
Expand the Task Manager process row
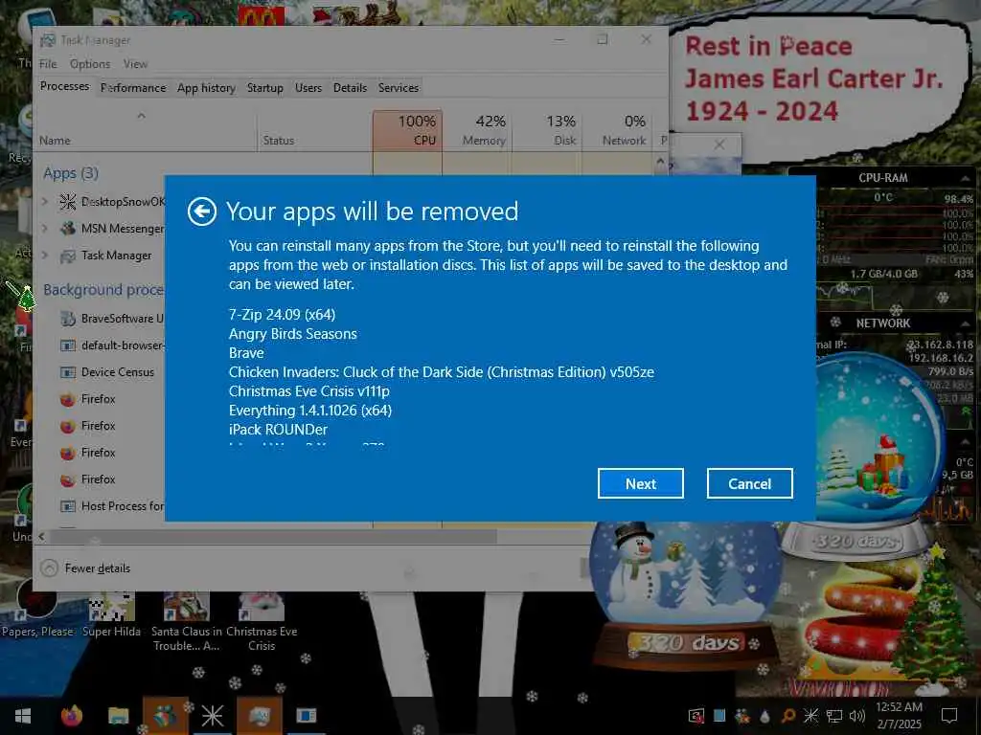pyautogui.click(x=44, y=255)
